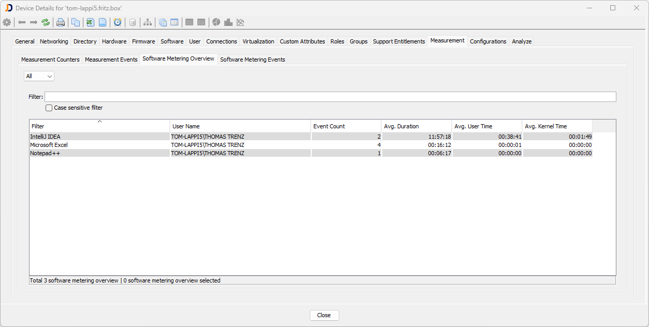Refresh the device data
Image resolution: width=649 pixels, height=327 pixels.
[x=46, y=22]
